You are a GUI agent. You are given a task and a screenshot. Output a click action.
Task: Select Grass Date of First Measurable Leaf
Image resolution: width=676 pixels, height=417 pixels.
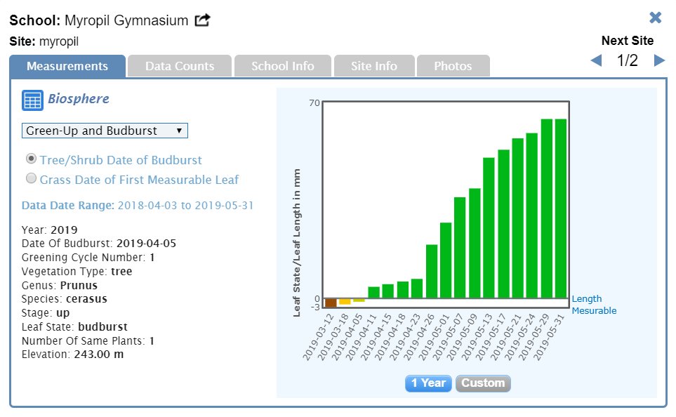(x=31, y=179)
